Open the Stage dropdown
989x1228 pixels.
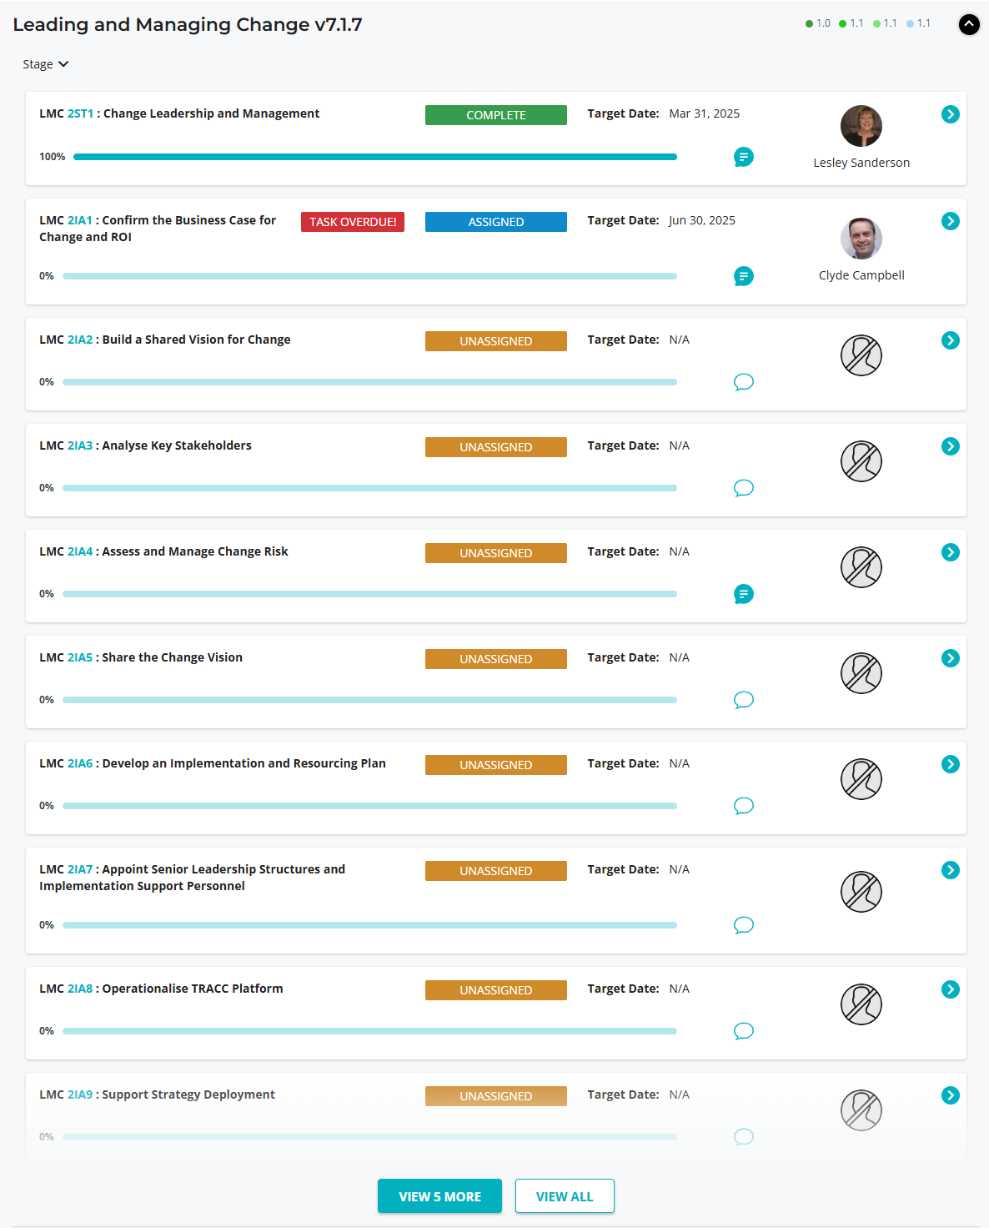pos(46,64)
